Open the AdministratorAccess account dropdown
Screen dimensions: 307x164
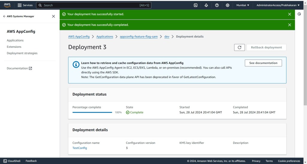tap(278, 5)
